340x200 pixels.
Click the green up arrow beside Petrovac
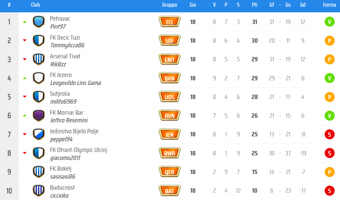click(25, 22)
